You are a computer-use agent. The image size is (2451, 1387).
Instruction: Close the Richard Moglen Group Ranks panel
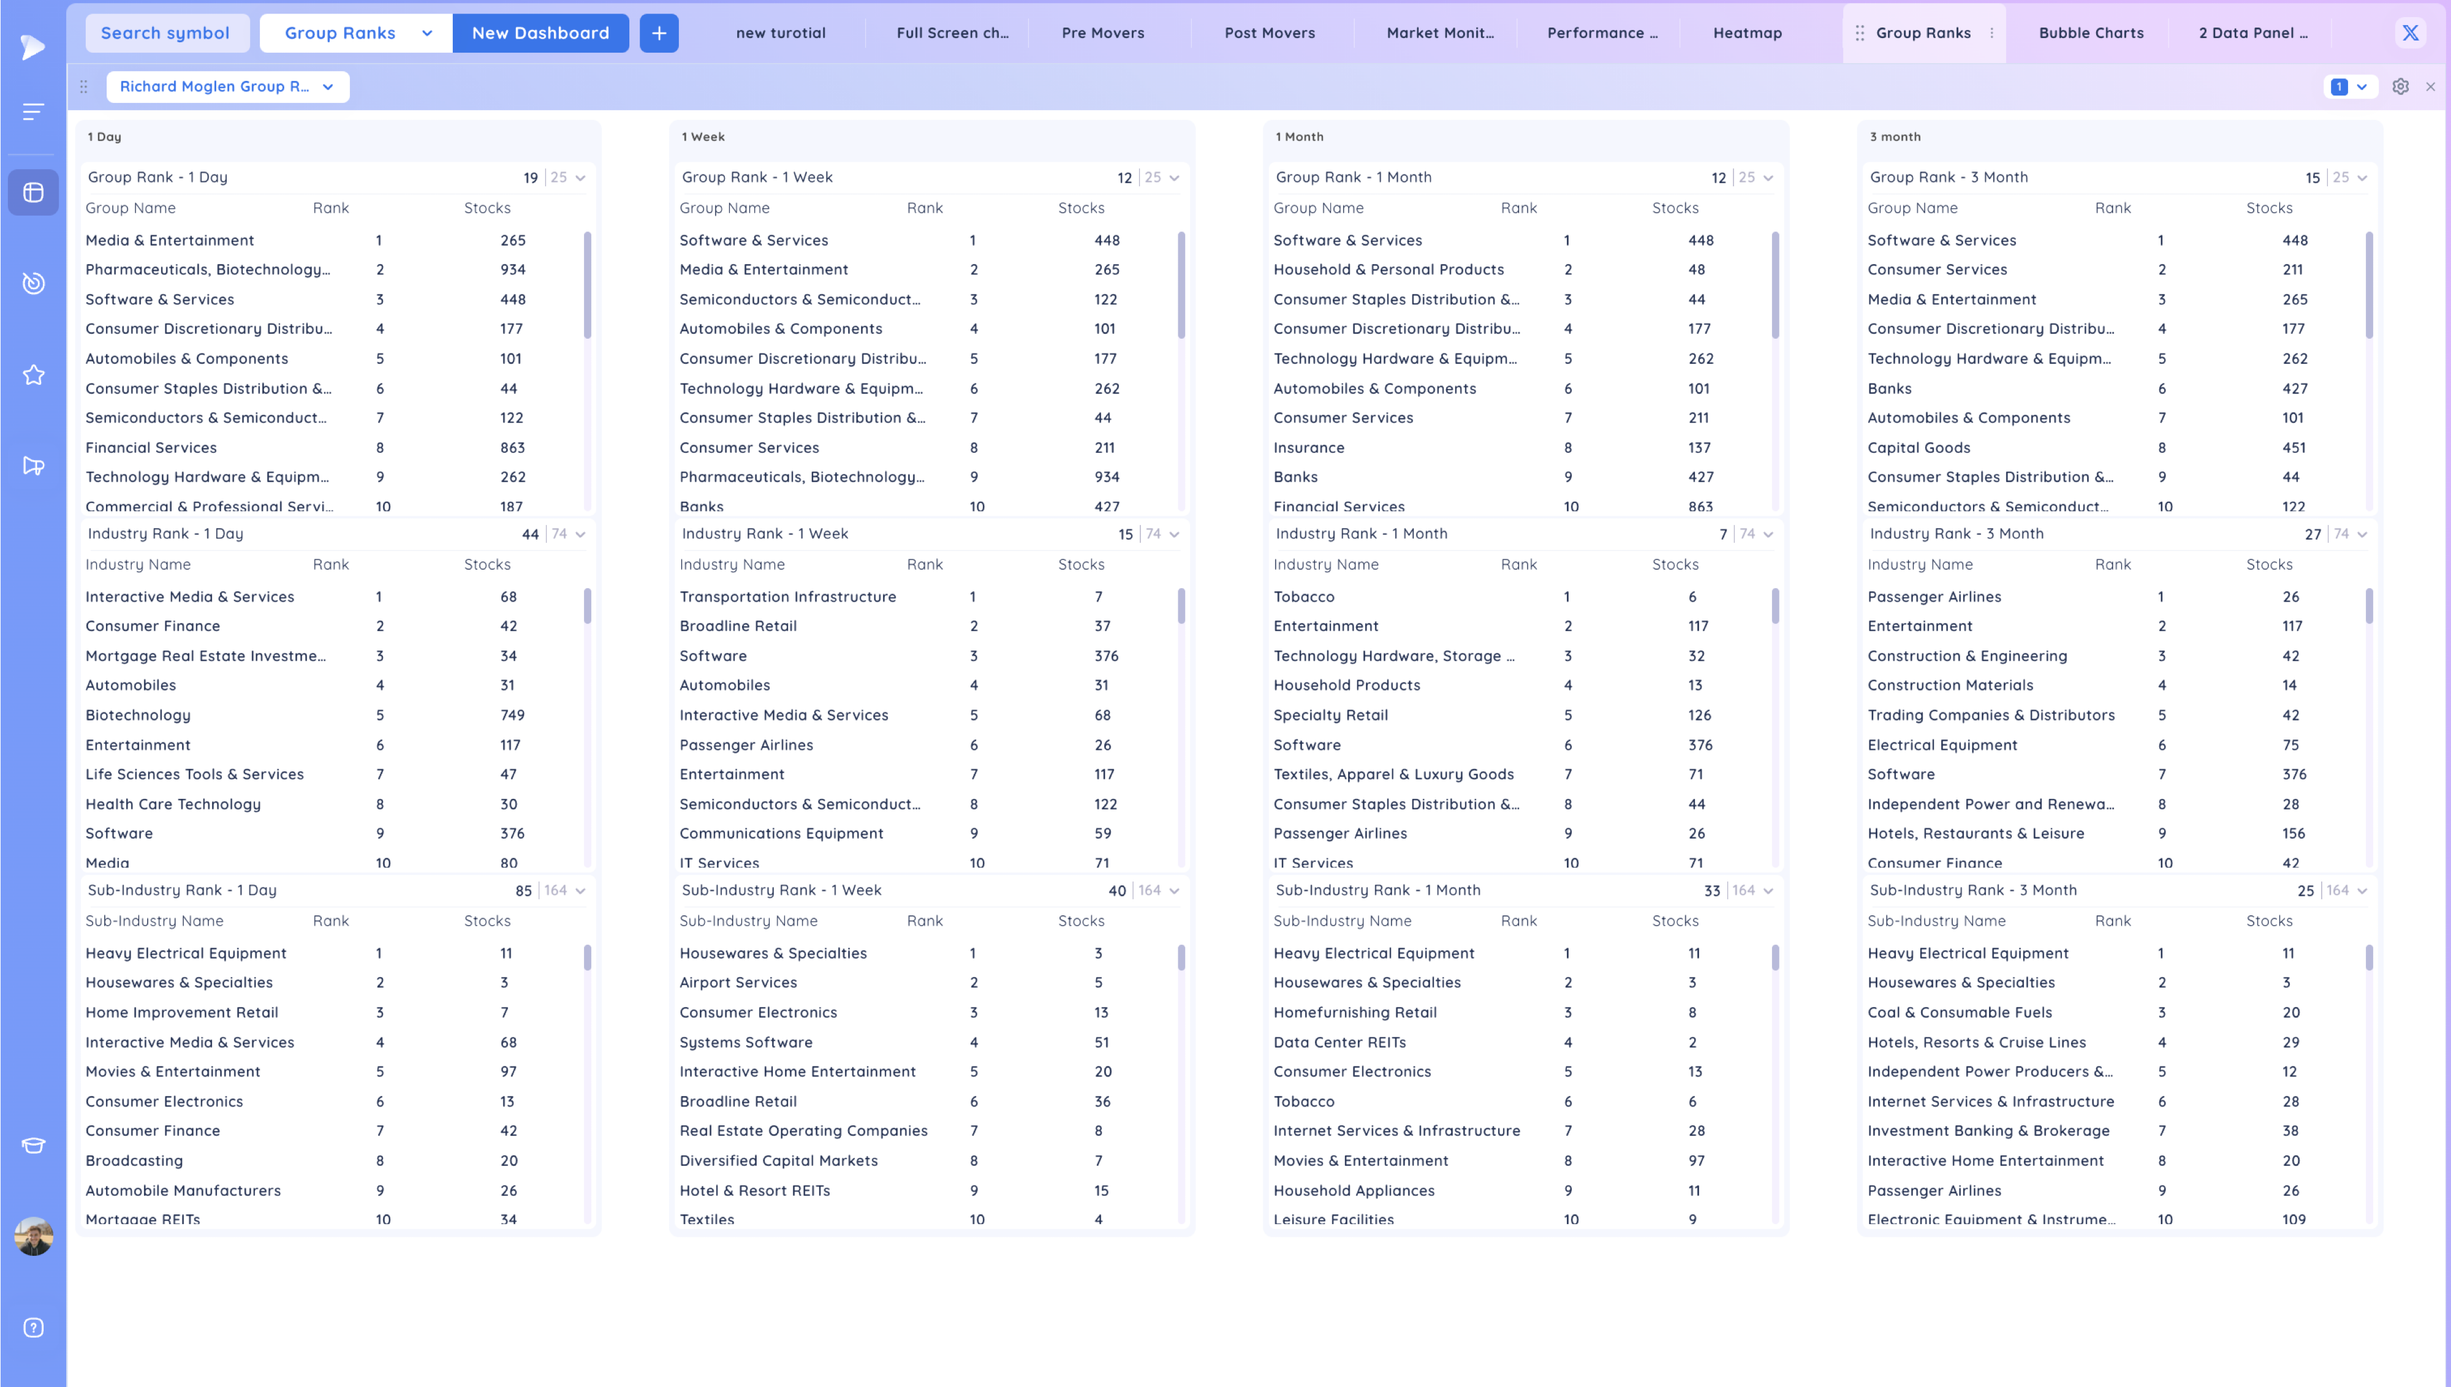[x=2431, y=87]
